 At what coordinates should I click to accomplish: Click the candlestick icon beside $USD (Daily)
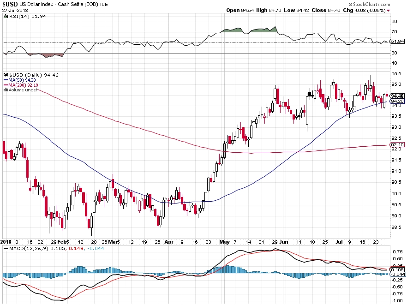coord(6,75)
